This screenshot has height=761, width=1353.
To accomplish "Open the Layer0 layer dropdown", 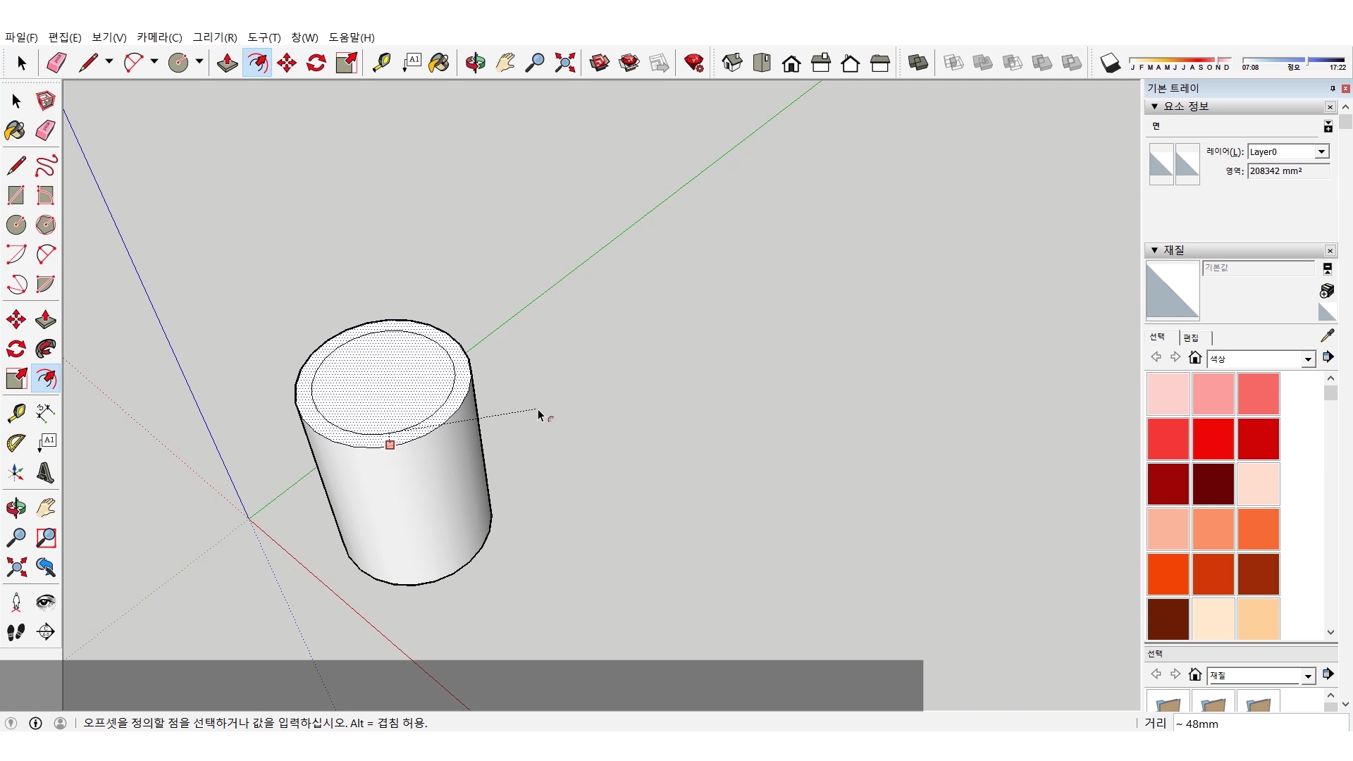I will [1321, 151].
